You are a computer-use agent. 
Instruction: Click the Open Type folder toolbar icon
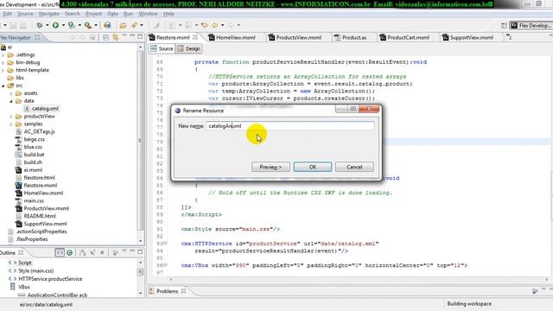[x=123, y=25]
